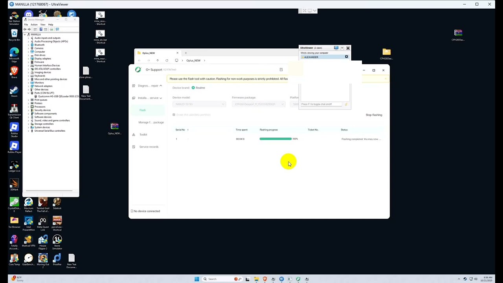Open Core Temp desktop shortcut
The image size is (503, 283).
(x=14, y=260)
